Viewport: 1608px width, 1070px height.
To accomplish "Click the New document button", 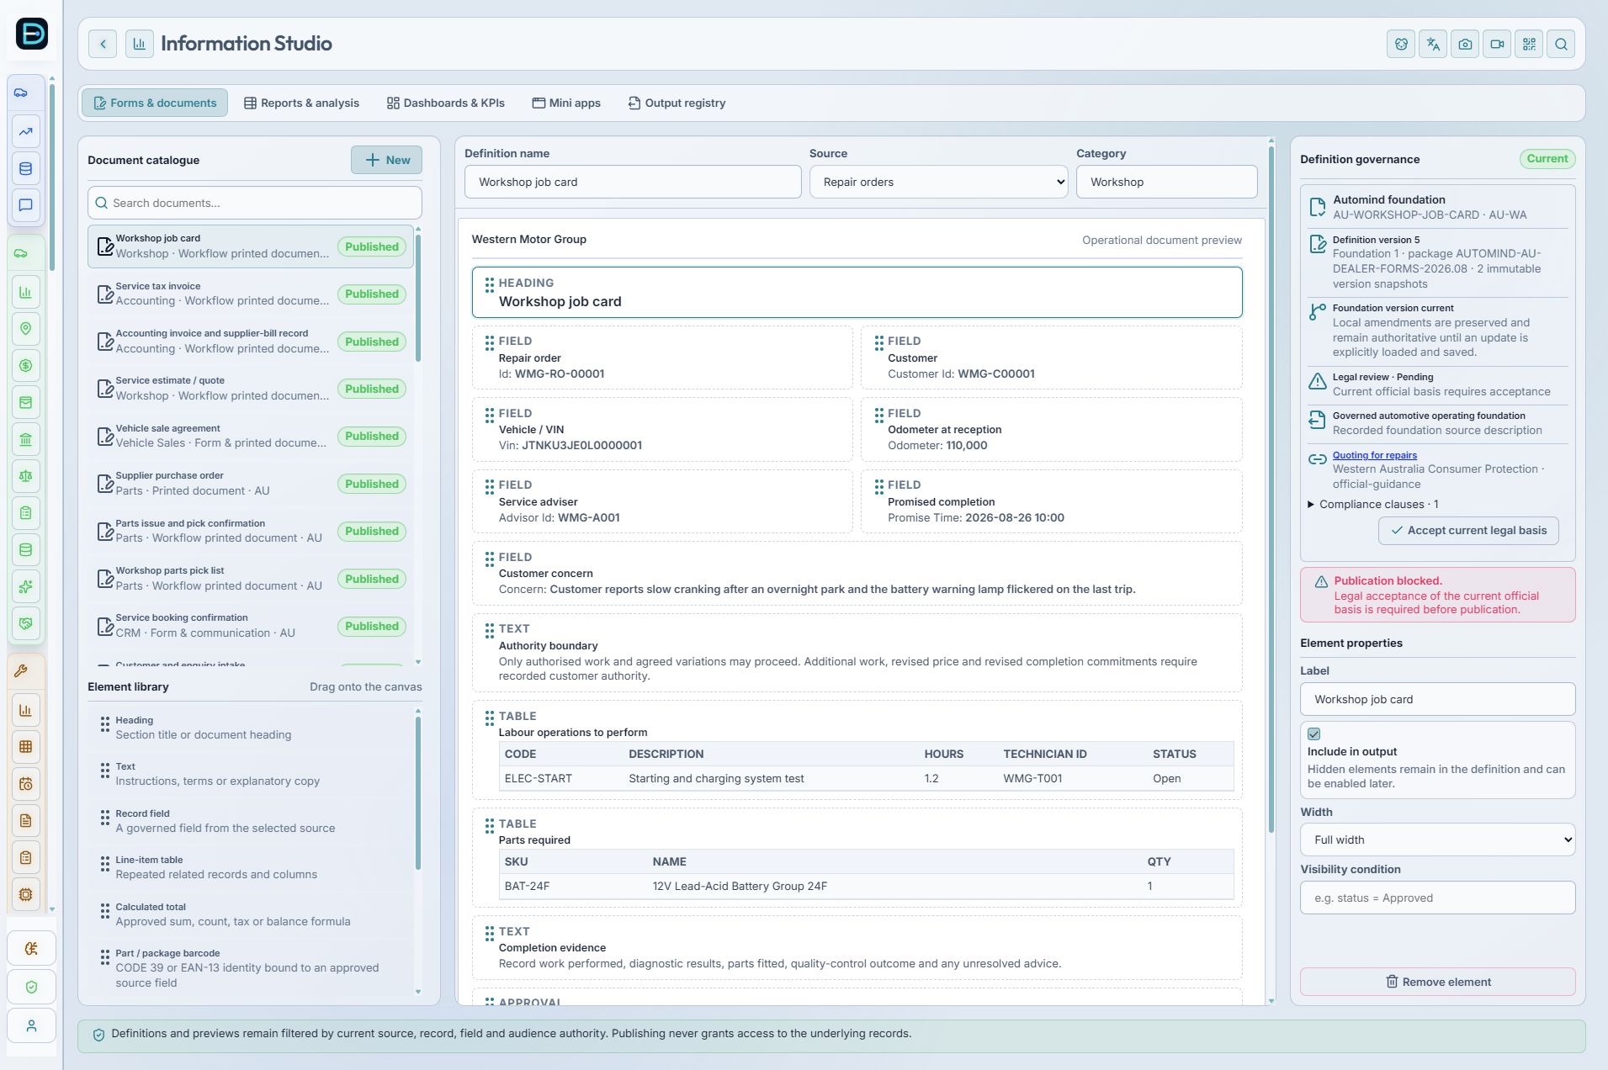I will pyautogui.click(x=386, y=160).
